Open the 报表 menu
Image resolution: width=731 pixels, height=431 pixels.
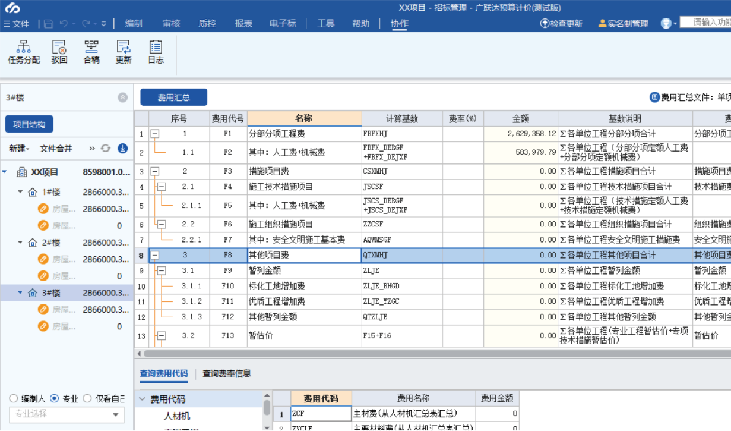click(x=243, y=24)
